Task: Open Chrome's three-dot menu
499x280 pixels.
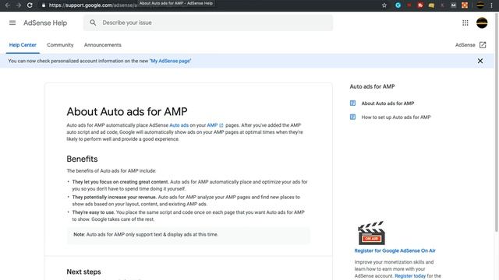Action: tap(491, 5)
